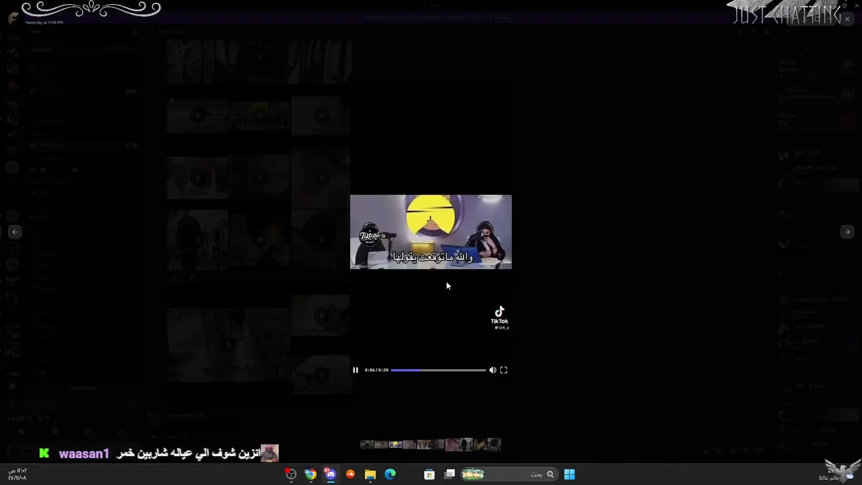Image resolution: width=862 pixels, height=485 pixels.
Task: Pause the playing video
Action: (356, 370)
